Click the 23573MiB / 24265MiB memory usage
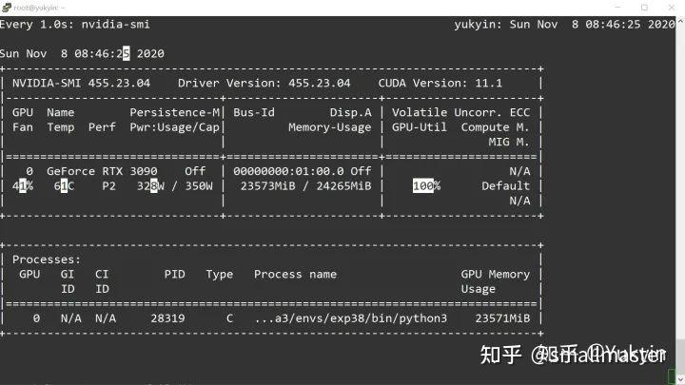 tap(304, 186)
